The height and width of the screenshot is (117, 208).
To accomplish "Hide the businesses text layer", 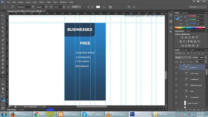I will pos(176,97).
